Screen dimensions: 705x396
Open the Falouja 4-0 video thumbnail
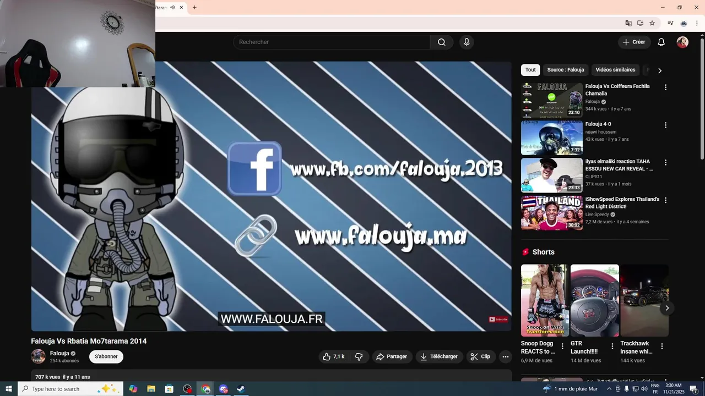(x=552, y=137)
